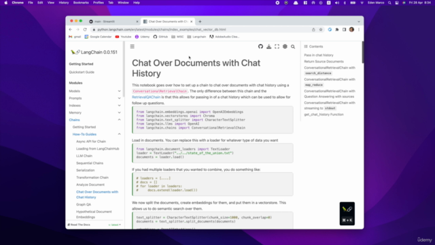435x245 pixels.
Task: Collapse the How-To Guides section
Action: (x=120, y=134)
